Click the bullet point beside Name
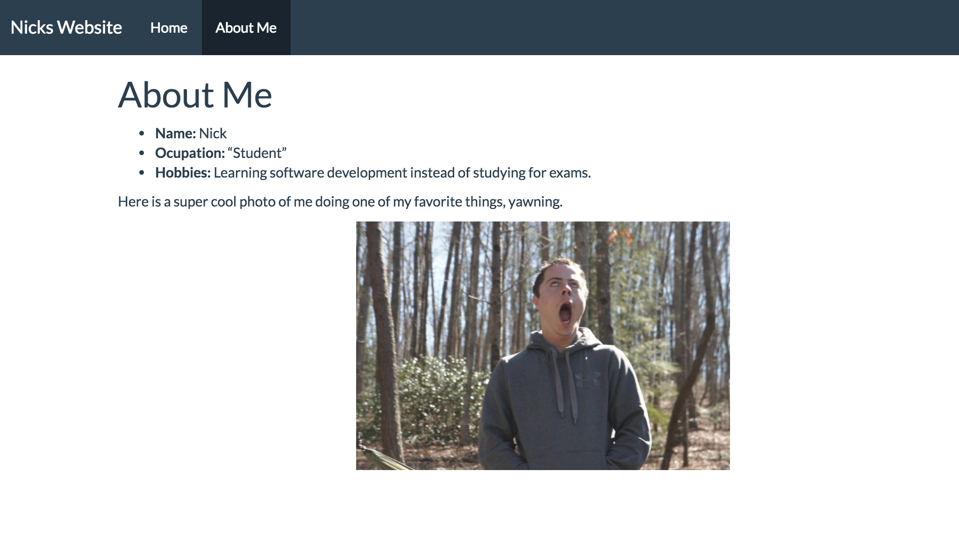 [x=142, y=134]
